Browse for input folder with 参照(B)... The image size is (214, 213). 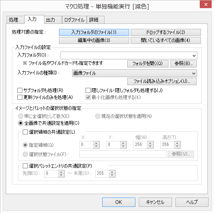[x=184, y=64]
